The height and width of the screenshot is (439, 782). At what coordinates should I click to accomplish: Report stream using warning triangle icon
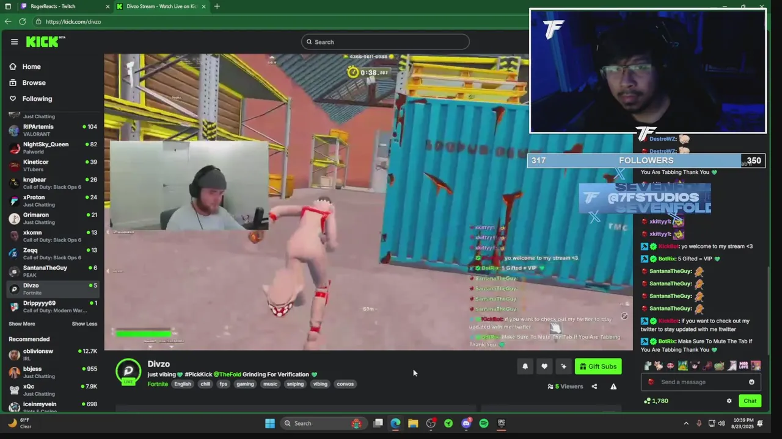613,387
